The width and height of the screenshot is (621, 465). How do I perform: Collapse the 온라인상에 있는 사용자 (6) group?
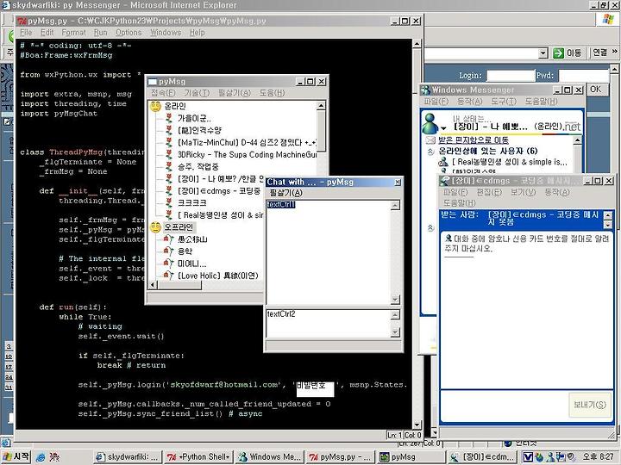(x=430, y=152)
